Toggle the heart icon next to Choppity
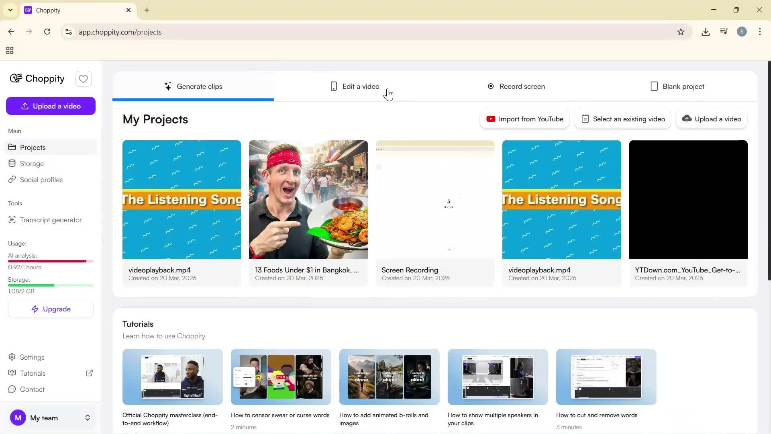The width and height of the screenshot is (771, 434). point(83,79)
